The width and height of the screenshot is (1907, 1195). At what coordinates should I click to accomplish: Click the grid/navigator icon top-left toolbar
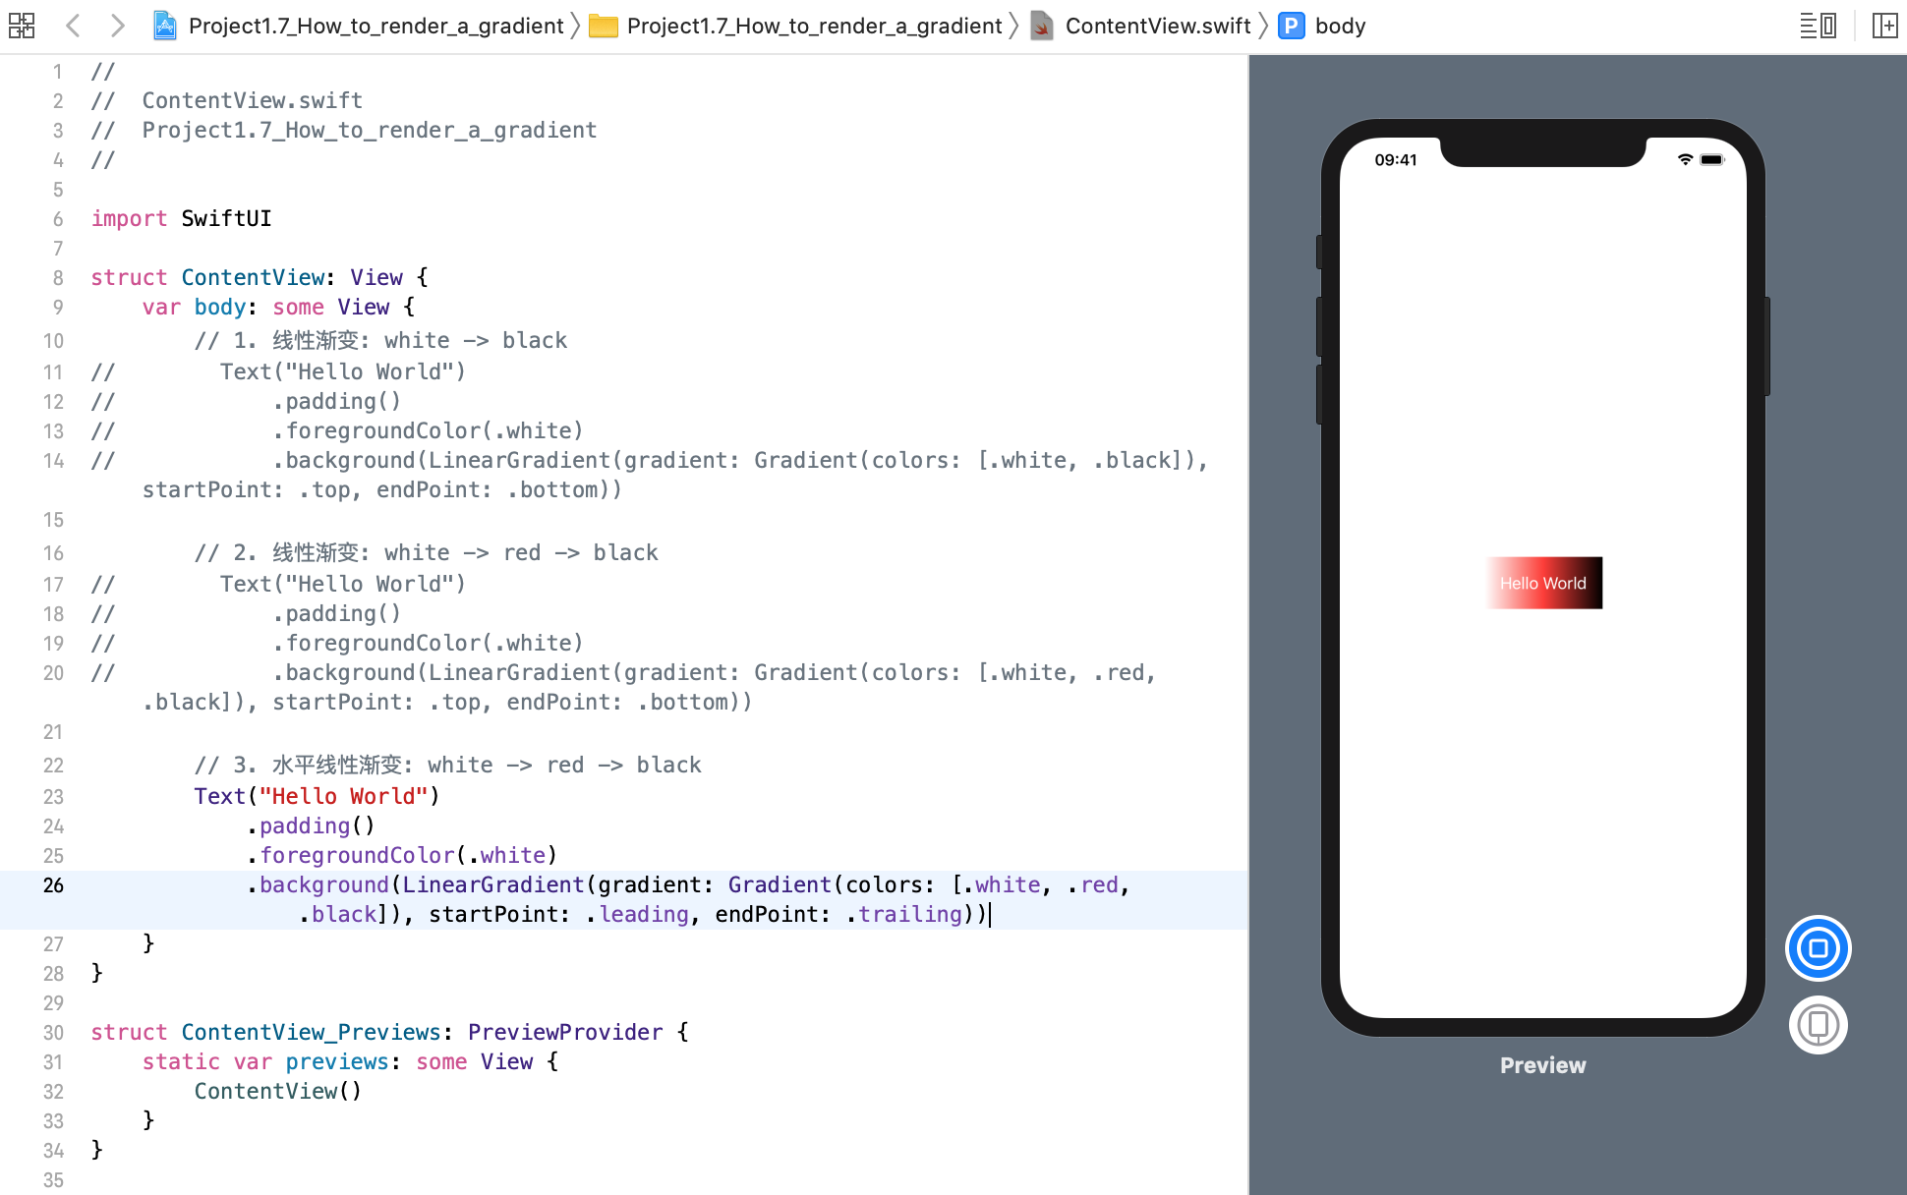(x=22, y=25)
